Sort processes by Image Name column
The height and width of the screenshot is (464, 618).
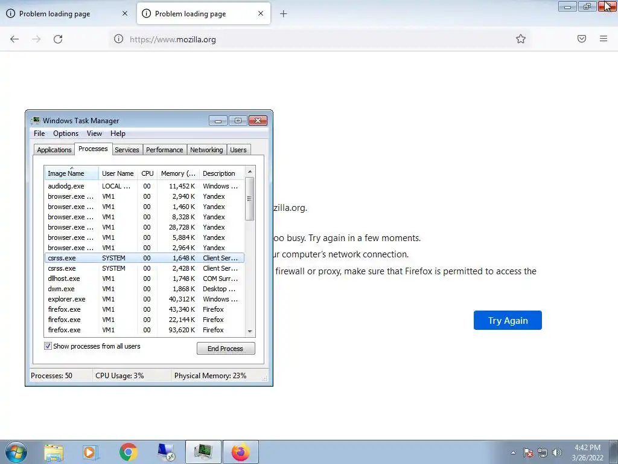[x=71, y=173]
